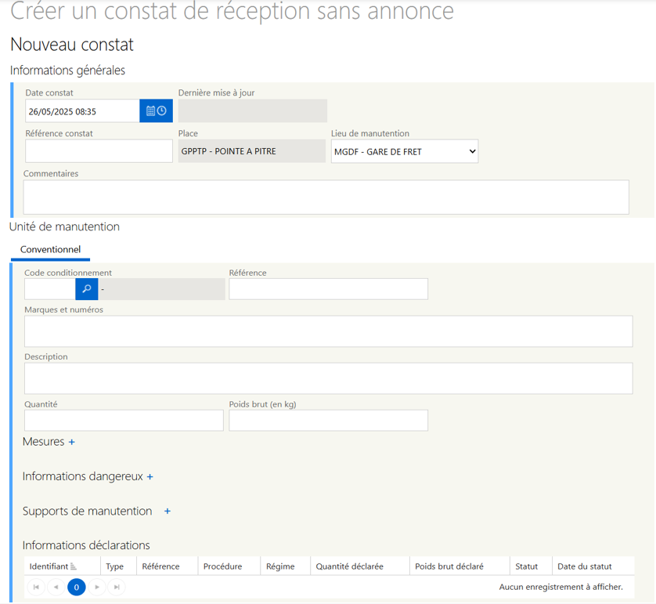Viewport: 656px width, 604px height.
Task: Add Informations dangereux with plus icon
Action: click(150, 477)
